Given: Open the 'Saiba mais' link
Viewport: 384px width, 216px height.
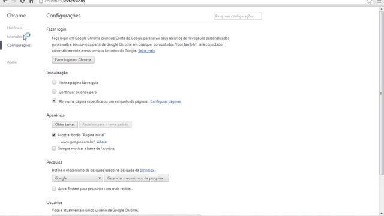Looking at the screenshot, I should click(146, 50).
